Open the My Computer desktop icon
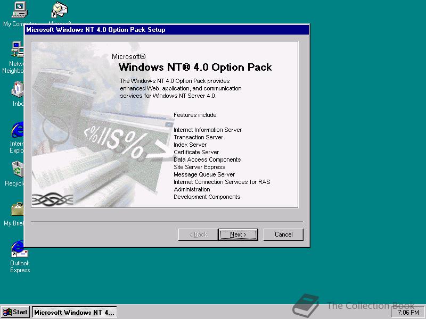The image size is (426, 319). pyautogui.click(x=19, y=10)
